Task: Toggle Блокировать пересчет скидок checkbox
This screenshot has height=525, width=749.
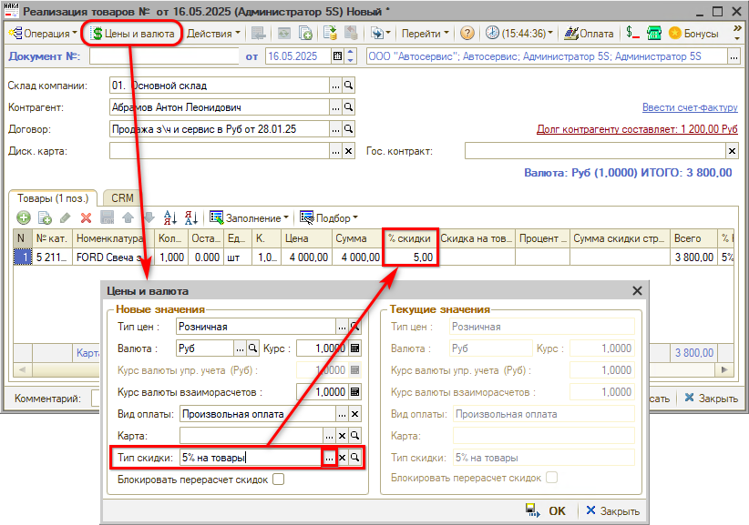Action: 278,479
